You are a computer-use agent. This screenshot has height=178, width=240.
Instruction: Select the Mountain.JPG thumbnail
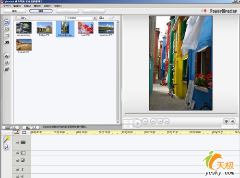tap(106, 29)
